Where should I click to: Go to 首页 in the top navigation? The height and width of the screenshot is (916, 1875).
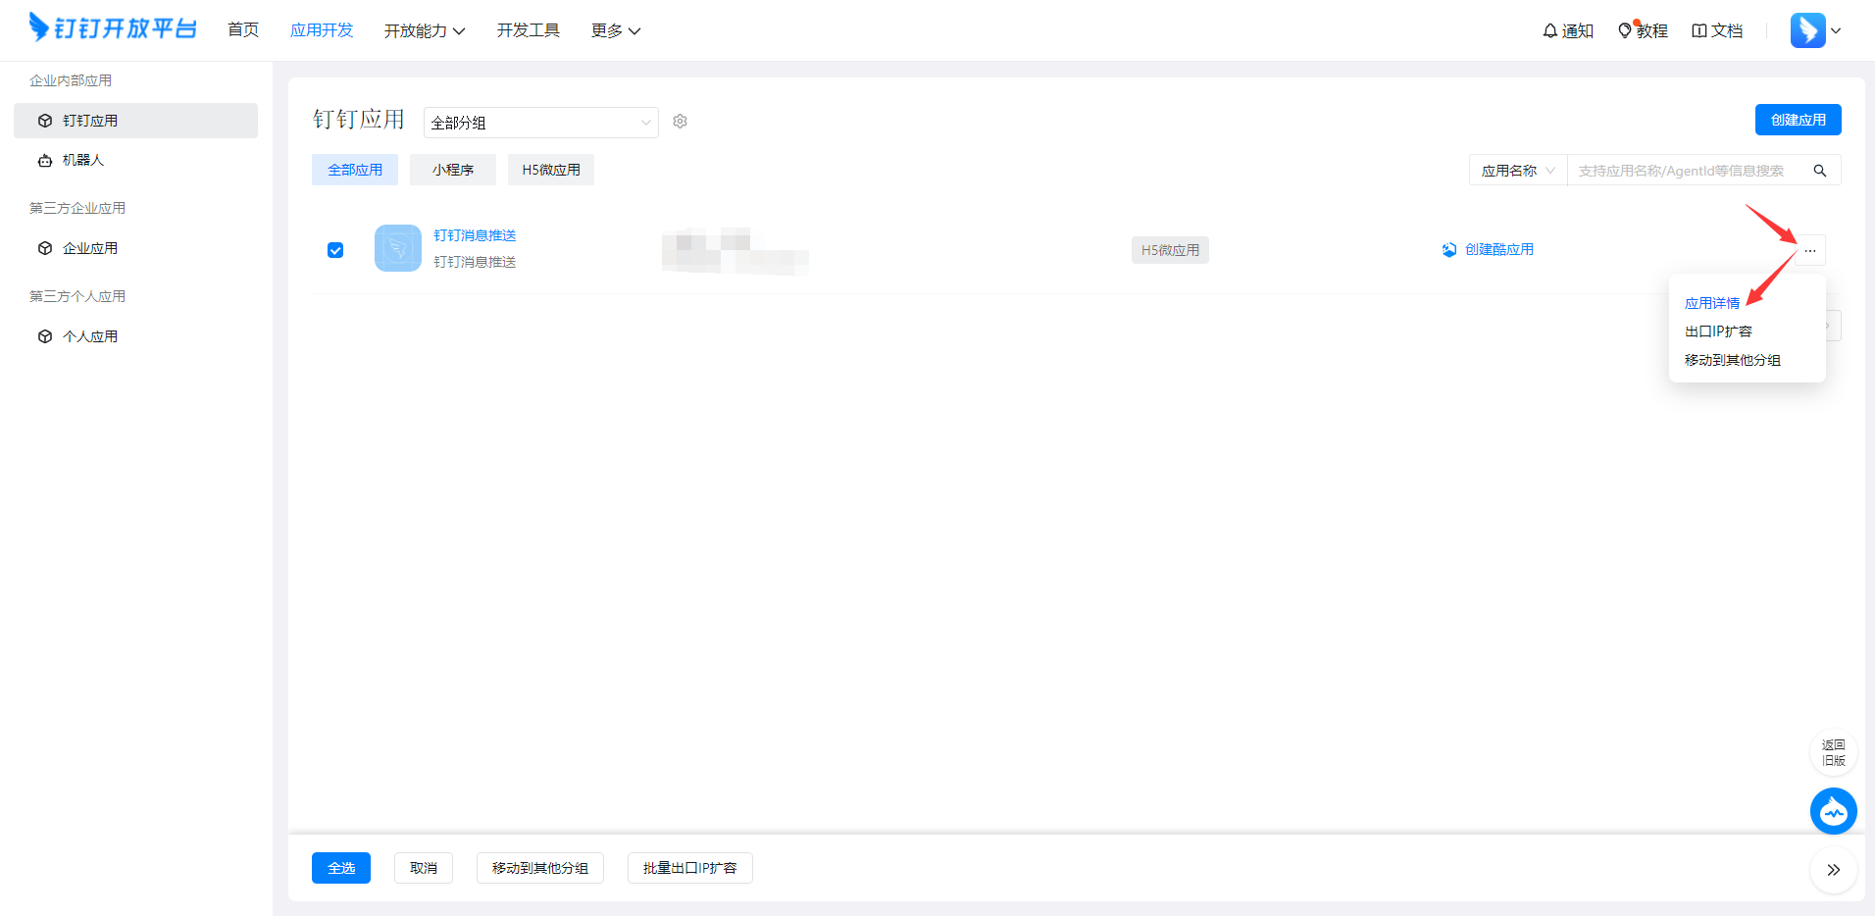243,30
